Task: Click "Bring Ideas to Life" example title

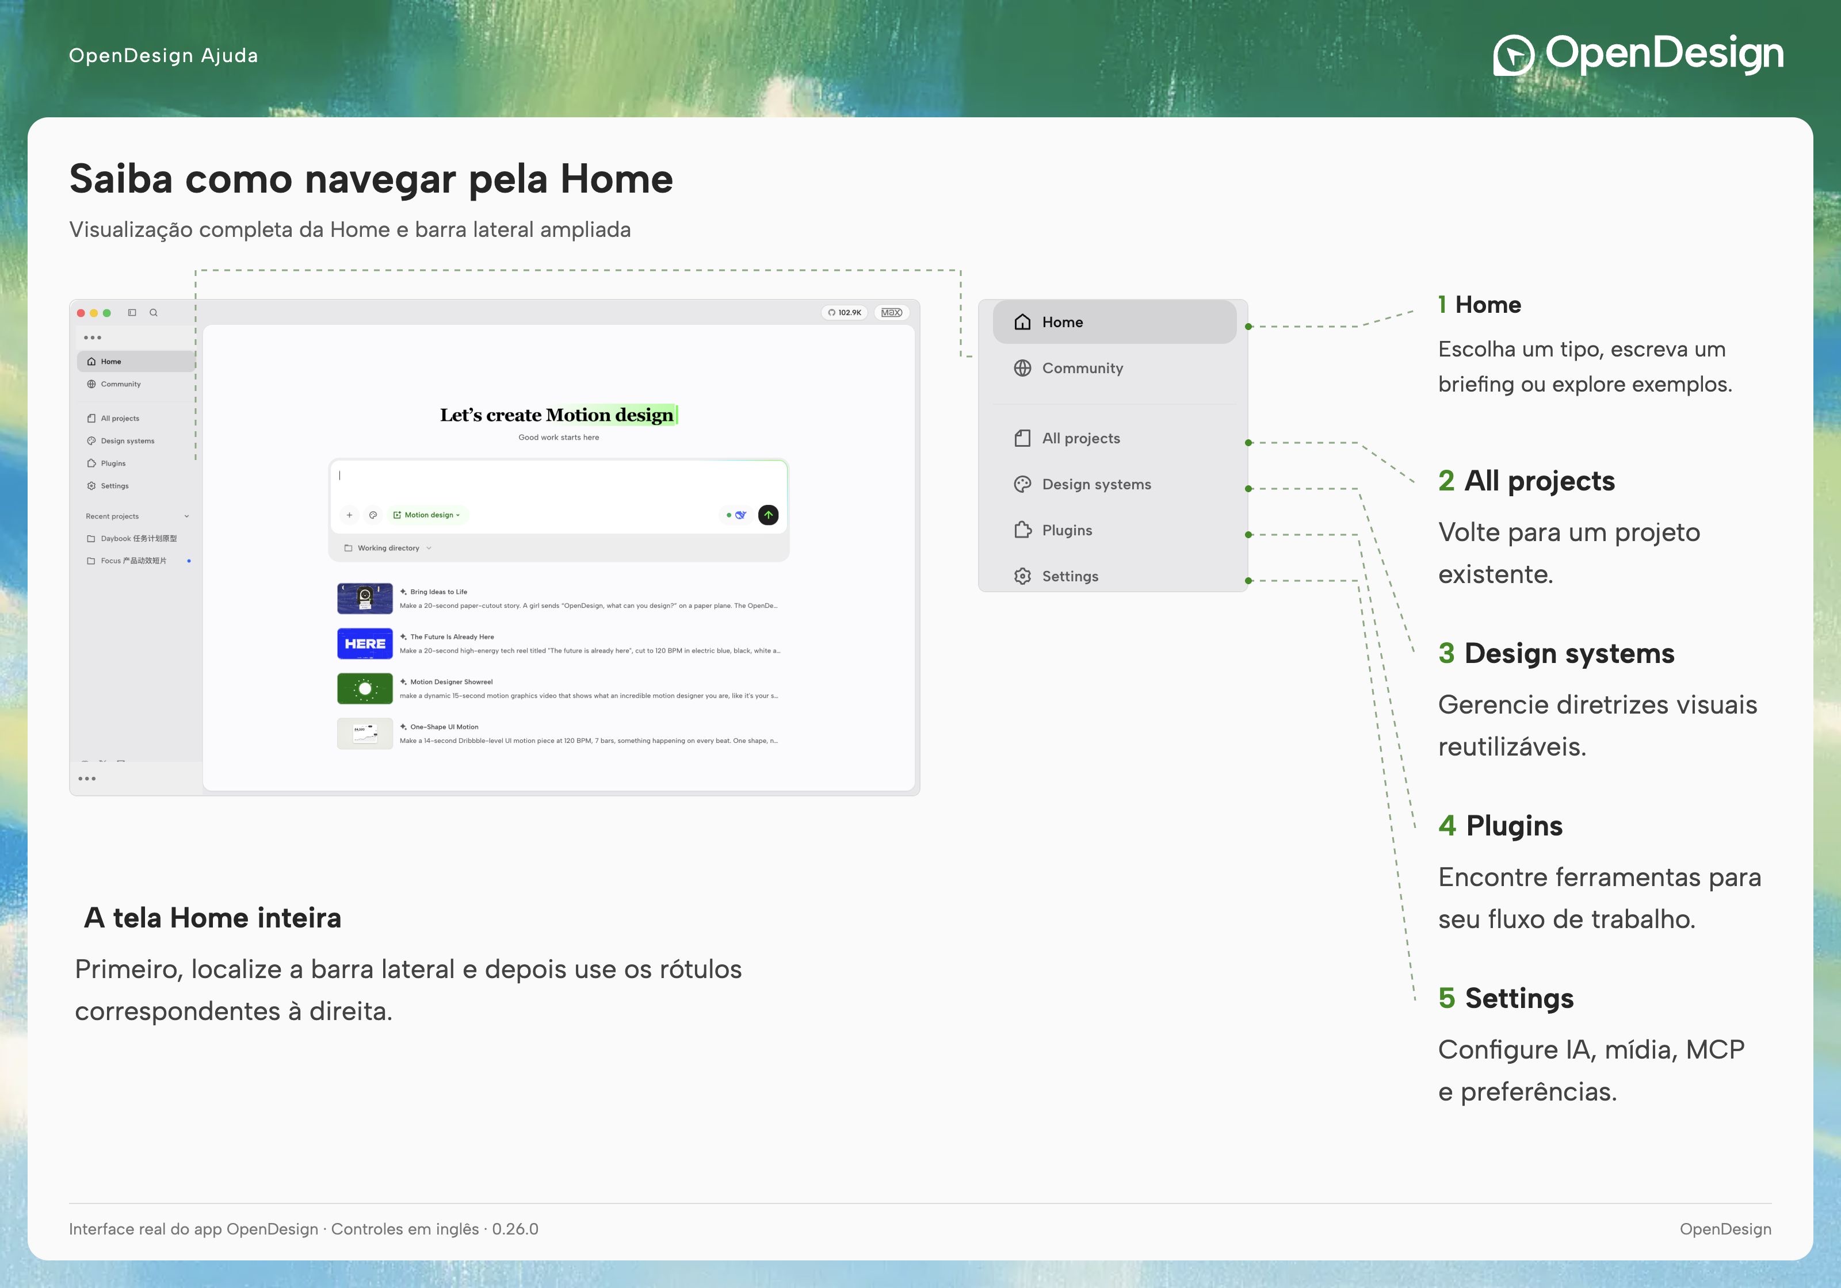Action: [x=438, y=592]
